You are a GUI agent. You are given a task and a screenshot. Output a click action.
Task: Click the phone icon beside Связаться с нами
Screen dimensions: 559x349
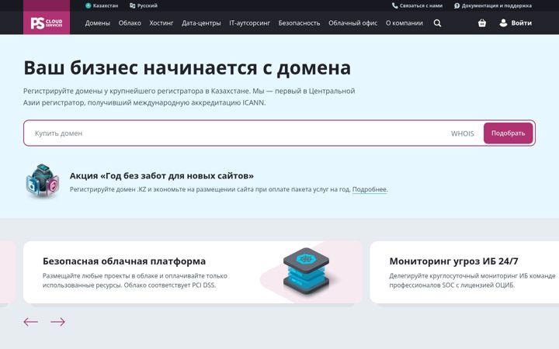point(394,5)
